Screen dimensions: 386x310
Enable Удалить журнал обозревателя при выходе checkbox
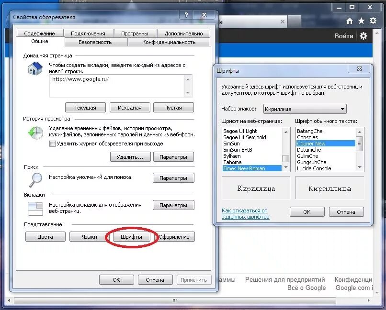point(52,144)
